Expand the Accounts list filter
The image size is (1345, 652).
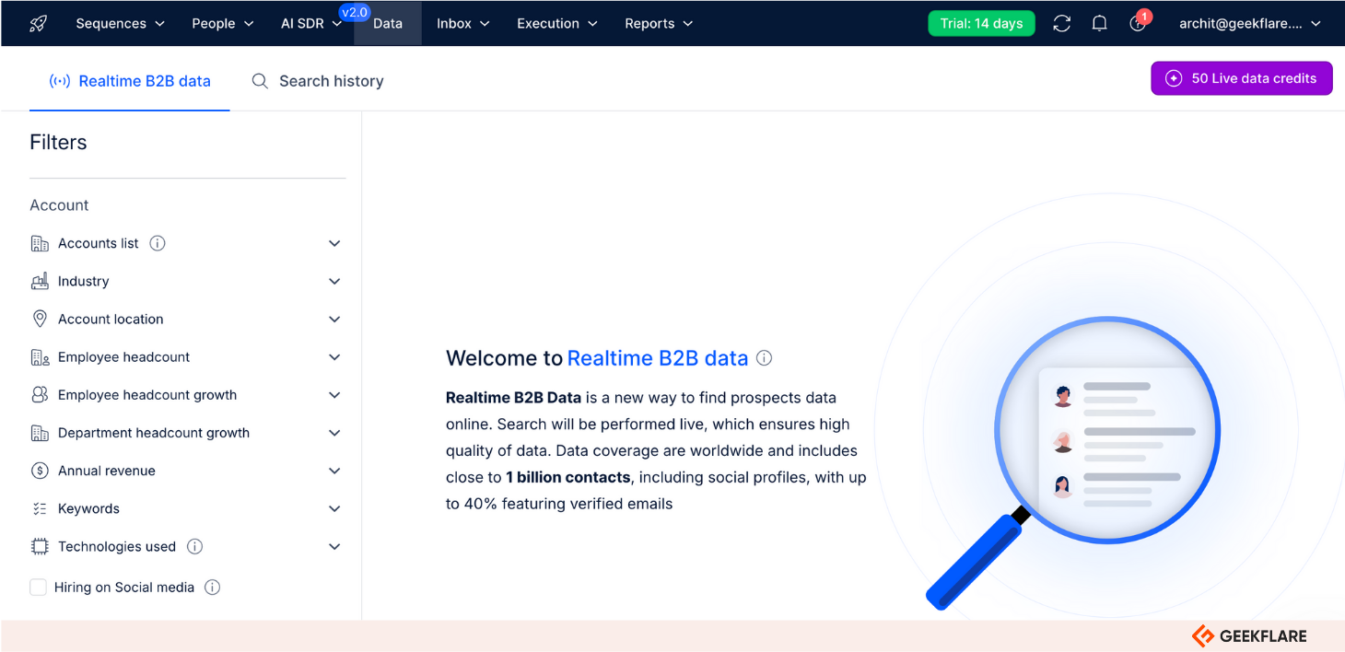(x=334, y=243)
